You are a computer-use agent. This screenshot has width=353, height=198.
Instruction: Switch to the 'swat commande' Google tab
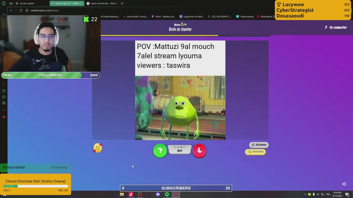tap(102, 3)
